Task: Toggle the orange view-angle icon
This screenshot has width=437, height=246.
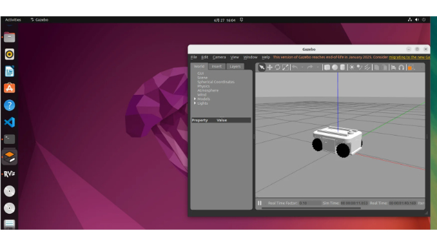Action: [x=411, y=67]
